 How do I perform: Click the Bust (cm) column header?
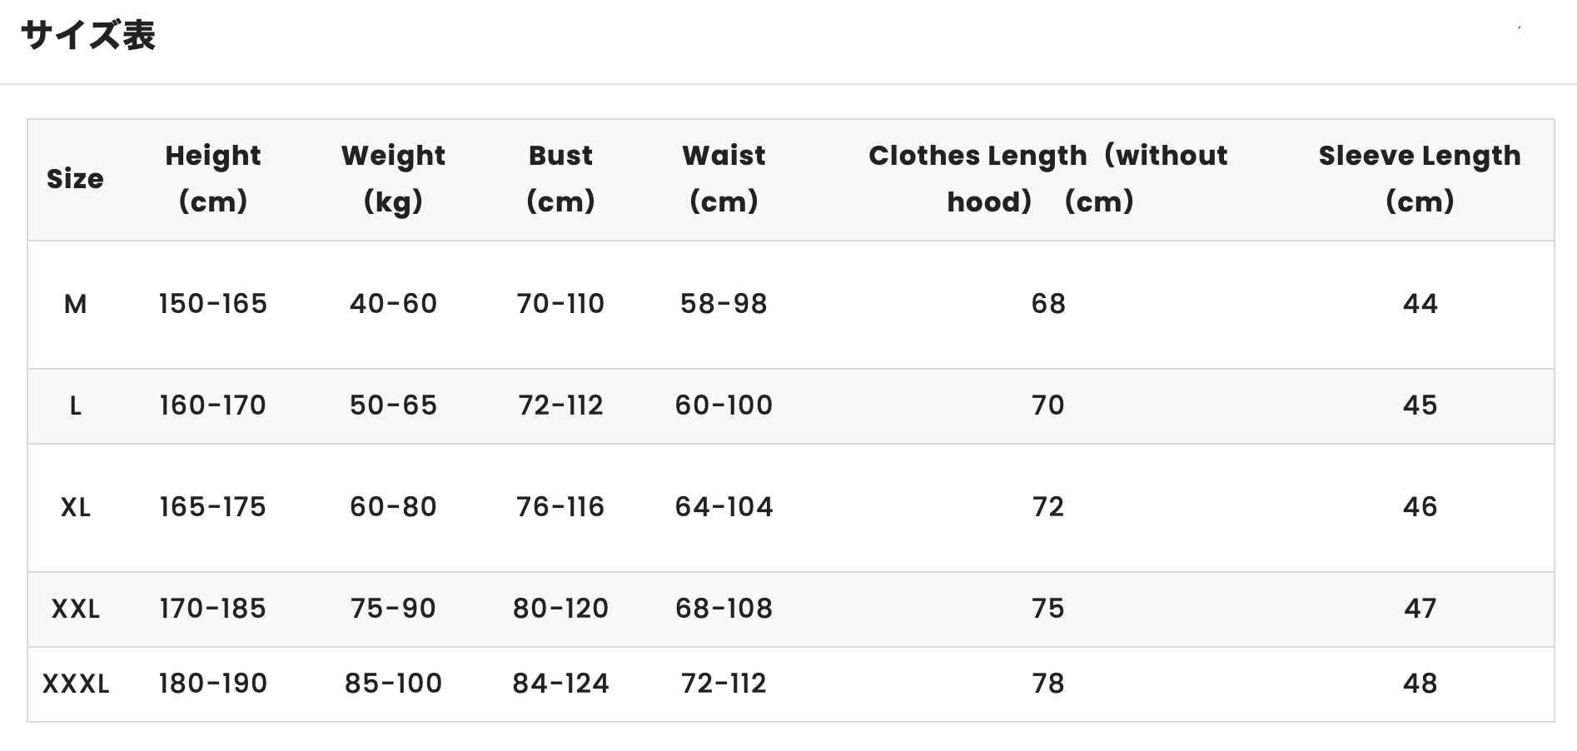(560, 178)
